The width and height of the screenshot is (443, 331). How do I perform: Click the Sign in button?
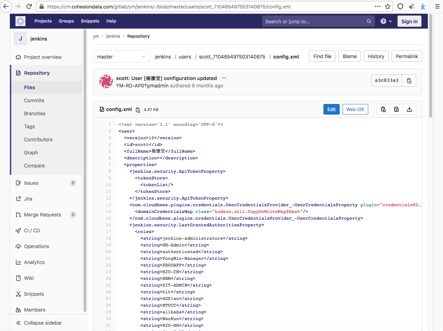tap(409, 21)
